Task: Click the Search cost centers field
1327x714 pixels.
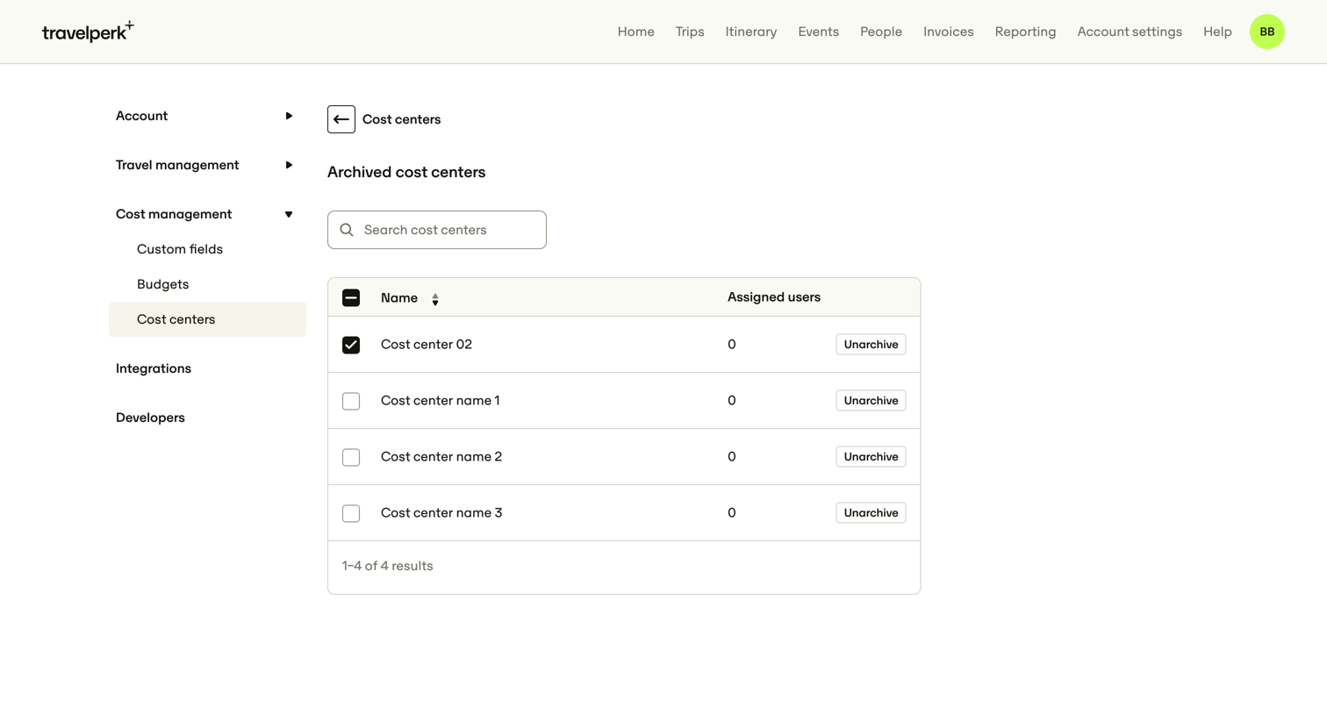Action: (437, 230)
